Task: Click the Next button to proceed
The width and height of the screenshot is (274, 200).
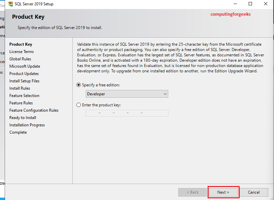Action: 223,192
